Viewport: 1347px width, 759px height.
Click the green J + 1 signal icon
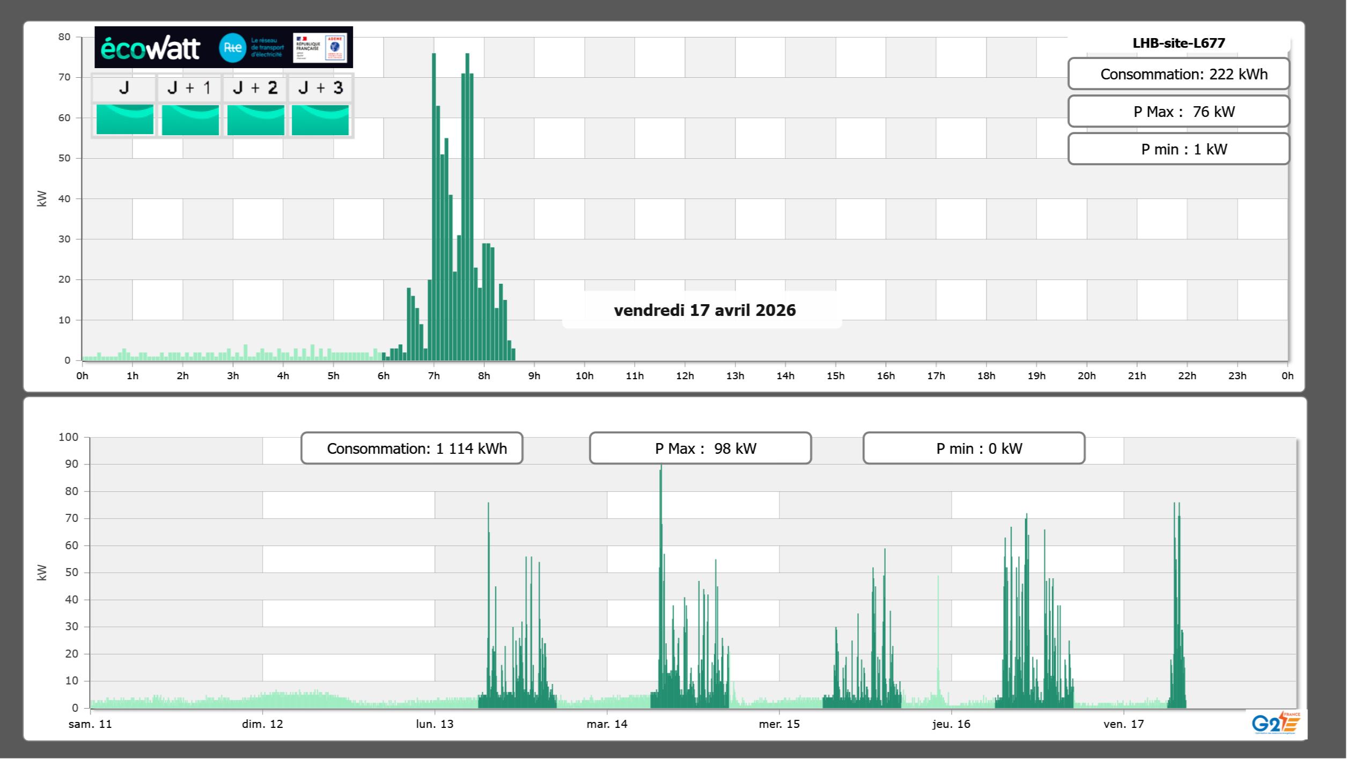point(190,120)
